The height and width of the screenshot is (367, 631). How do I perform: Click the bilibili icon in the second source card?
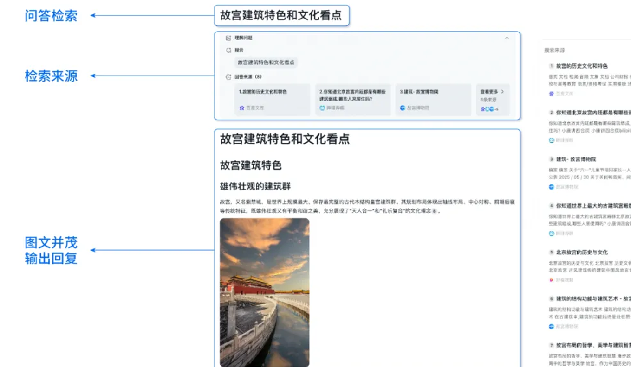tap(322, 108)
